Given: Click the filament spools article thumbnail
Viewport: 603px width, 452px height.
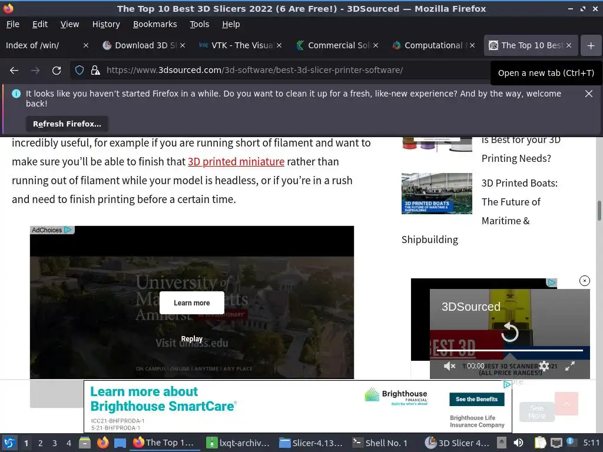Looking at the screenshot, I should [x=437, y=145].
